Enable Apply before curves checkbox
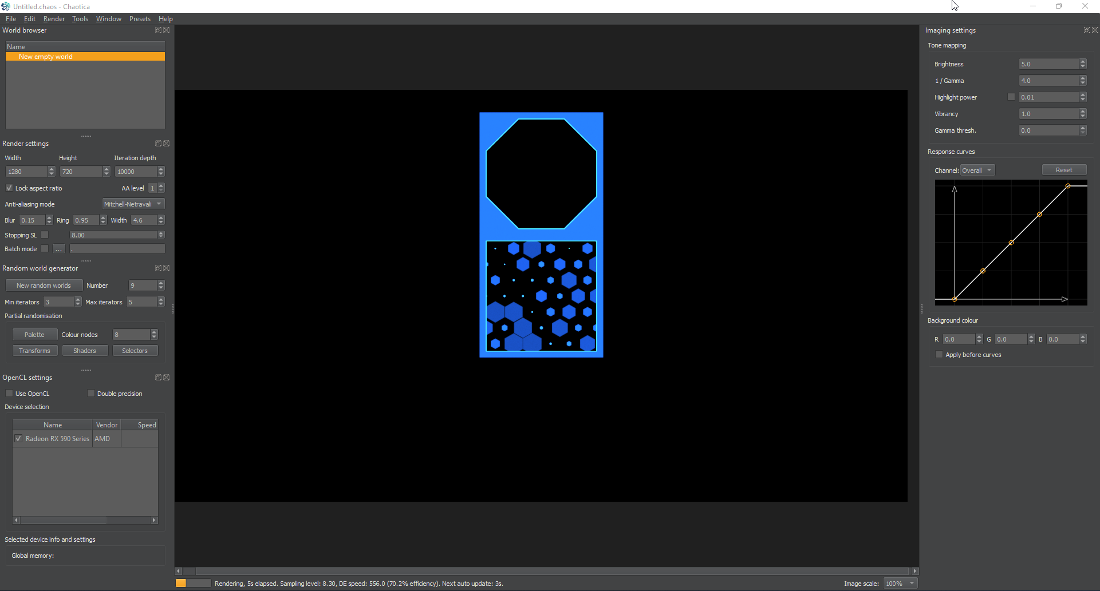Viewport: 1100px width, 591px height. [939, 355]
